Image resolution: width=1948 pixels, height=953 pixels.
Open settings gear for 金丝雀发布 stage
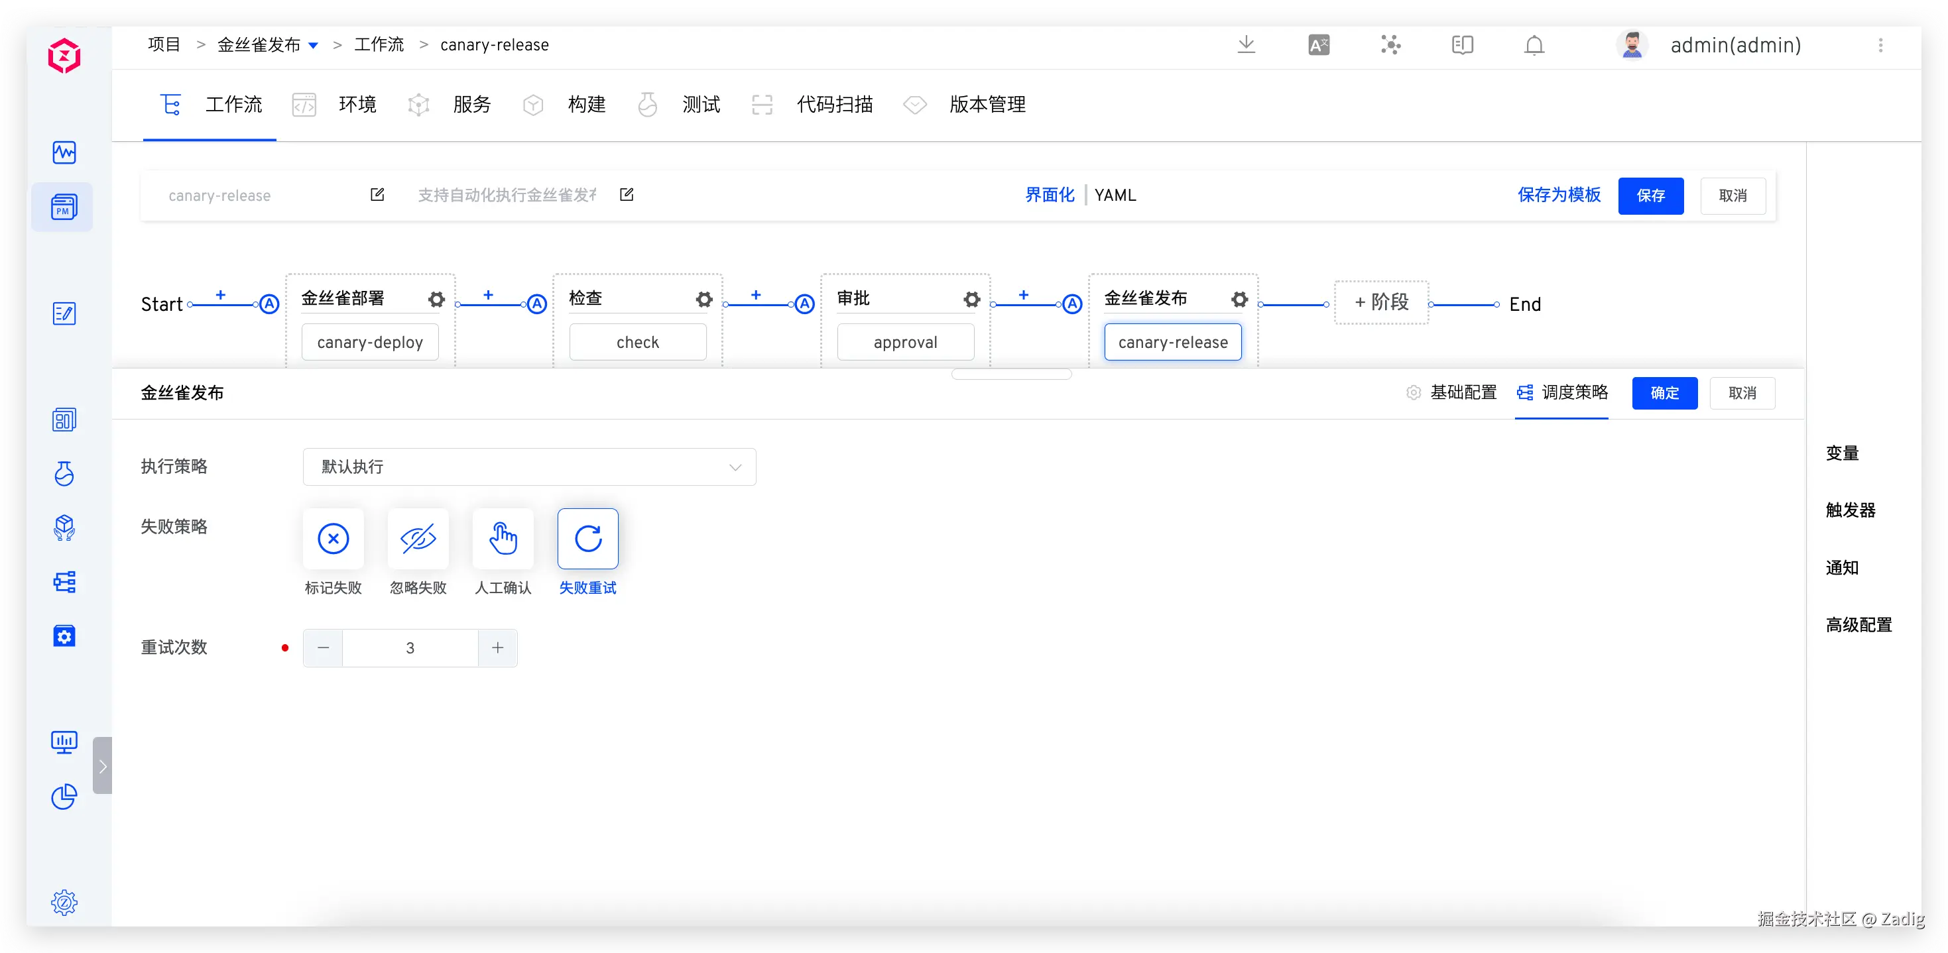click(1239, 300)
